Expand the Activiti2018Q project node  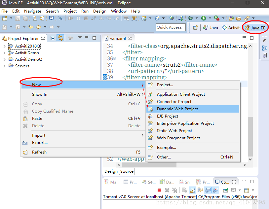tap(4, 46)
